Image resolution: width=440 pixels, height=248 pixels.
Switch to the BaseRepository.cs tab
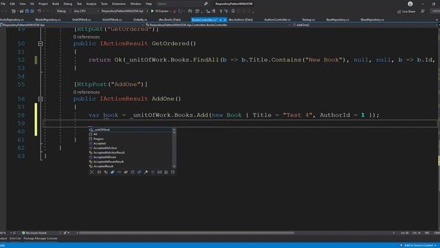[338, 20]
